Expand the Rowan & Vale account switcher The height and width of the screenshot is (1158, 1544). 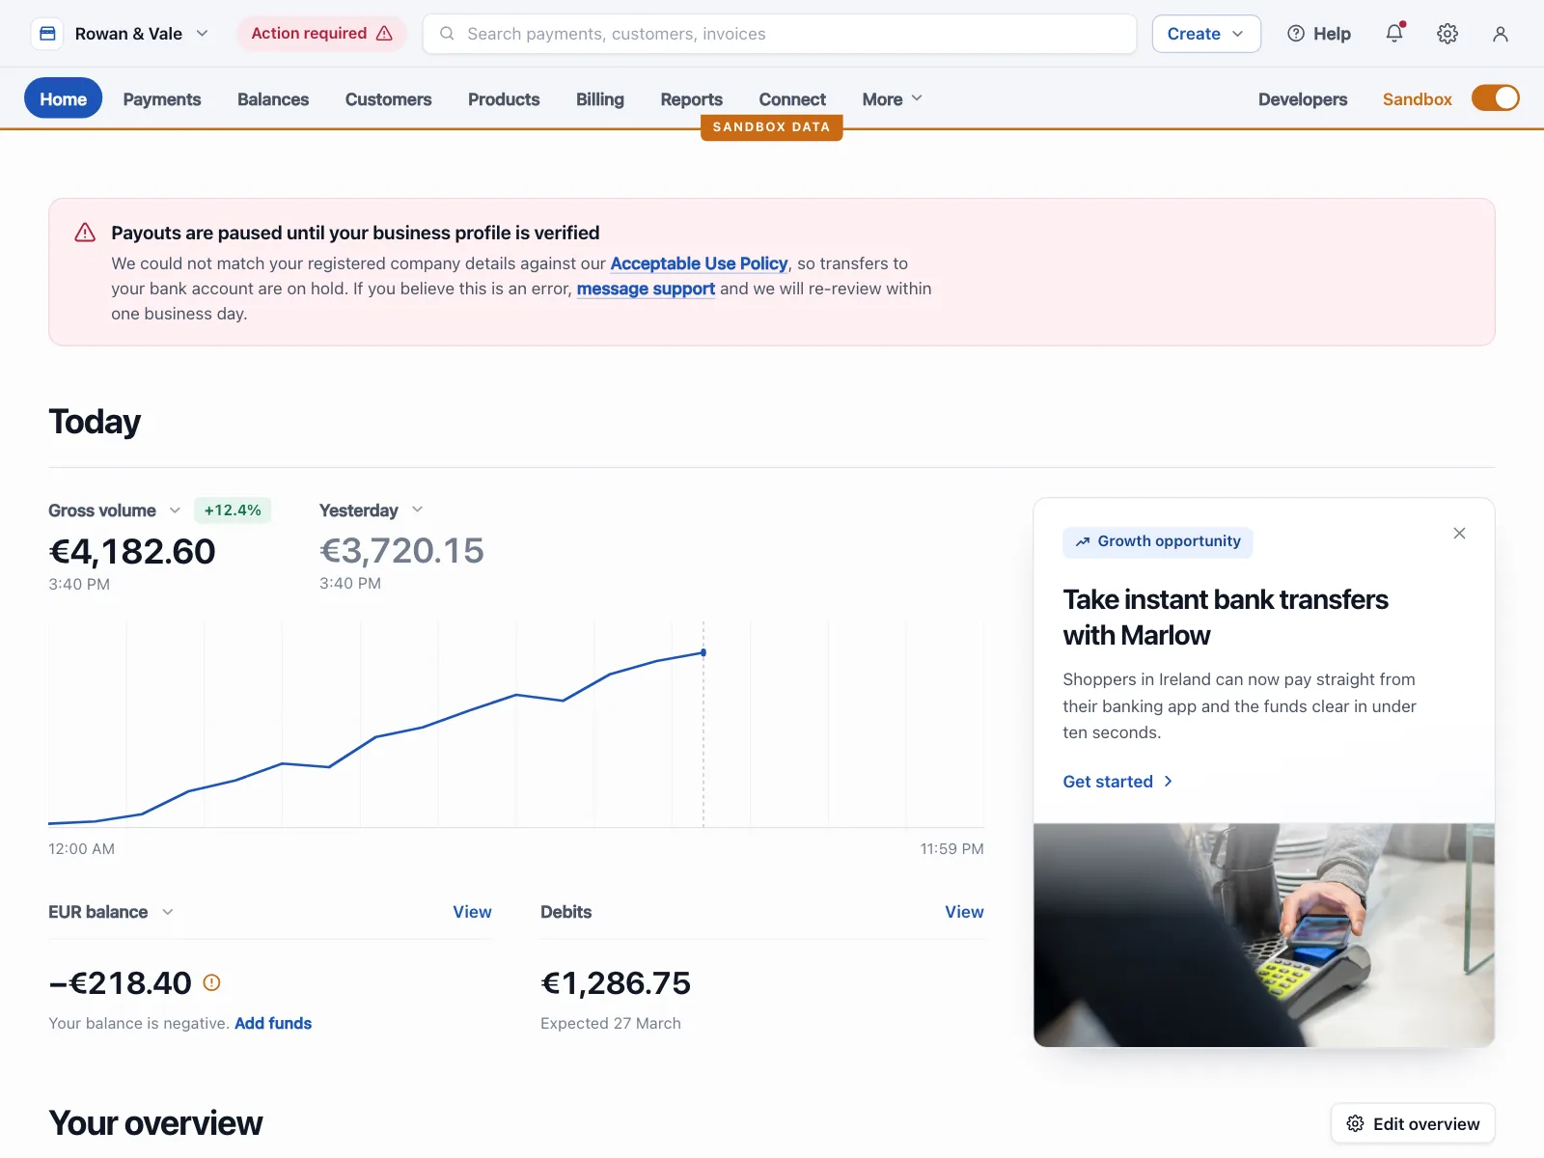click(x=203, y=34)
